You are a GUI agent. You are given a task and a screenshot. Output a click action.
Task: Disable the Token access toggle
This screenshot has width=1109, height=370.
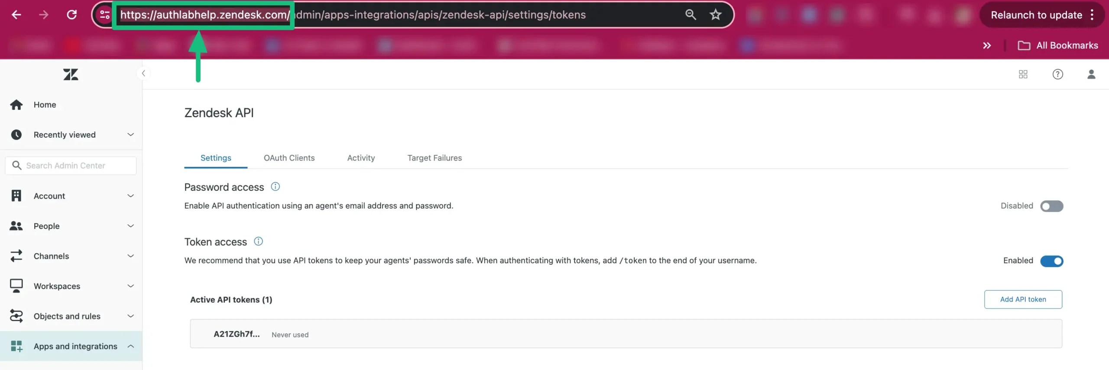[x=1051, y=261]
